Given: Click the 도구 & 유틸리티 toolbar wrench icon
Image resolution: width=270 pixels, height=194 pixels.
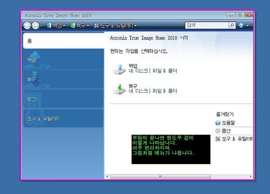Looking at the screenshot, I should click(x=96, y=25).
